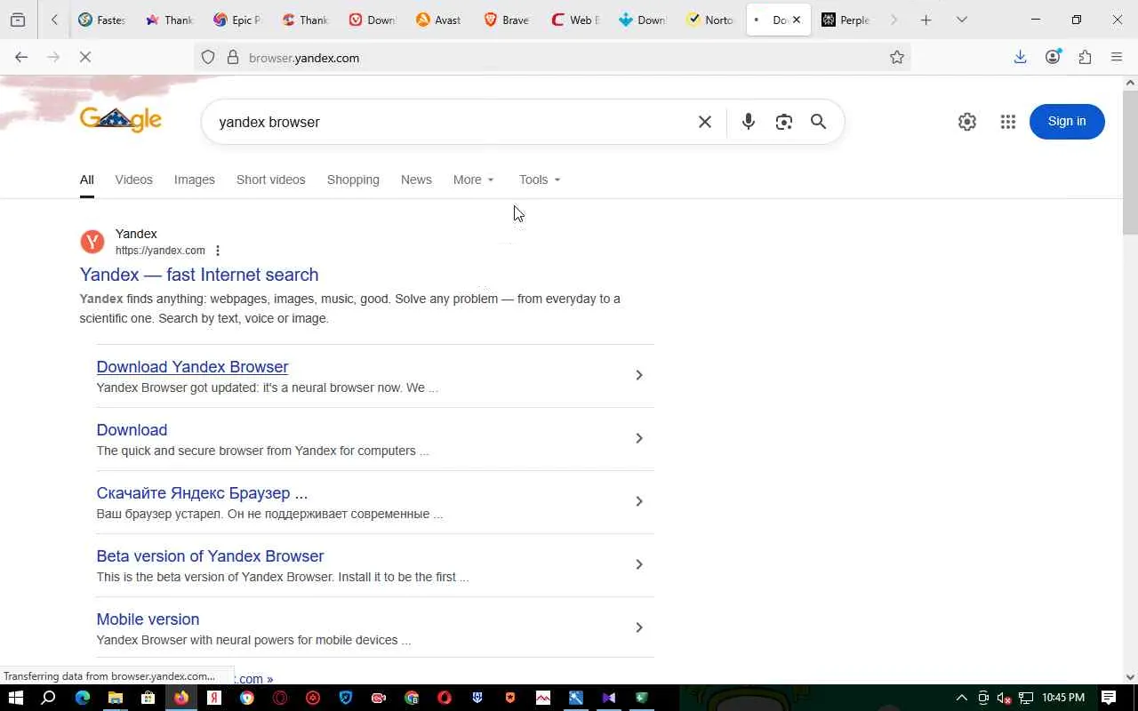This screenshot has width=1138, height=711.
Task: Open the Firefox account menu
Action: click(x=1053, y=58)
